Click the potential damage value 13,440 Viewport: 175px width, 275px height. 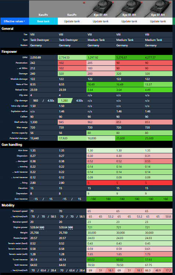(x=34, y=138)
